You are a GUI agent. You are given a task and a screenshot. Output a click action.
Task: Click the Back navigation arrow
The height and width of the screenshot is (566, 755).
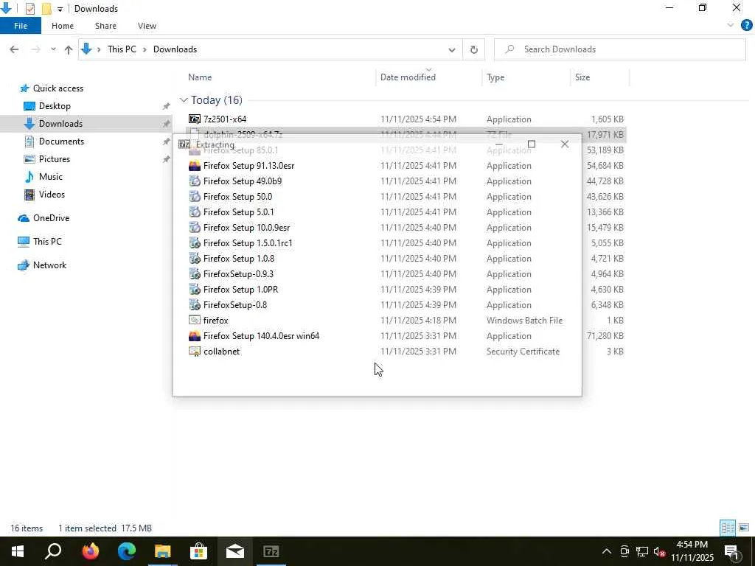pos(14,49)
